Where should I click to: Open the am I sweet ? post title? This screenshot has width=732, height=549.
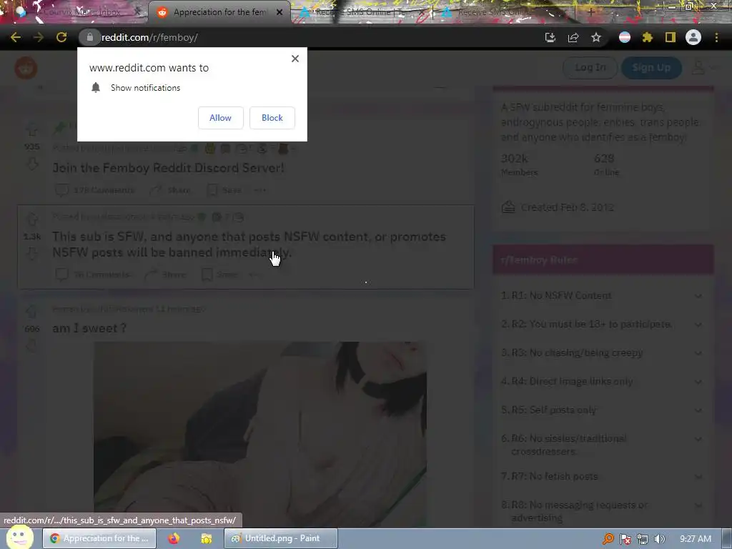(89, 328)
